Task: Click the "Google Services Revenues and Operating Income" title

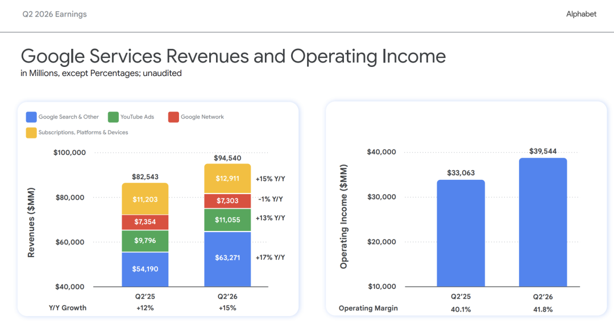Action: (x=233, y=56)
